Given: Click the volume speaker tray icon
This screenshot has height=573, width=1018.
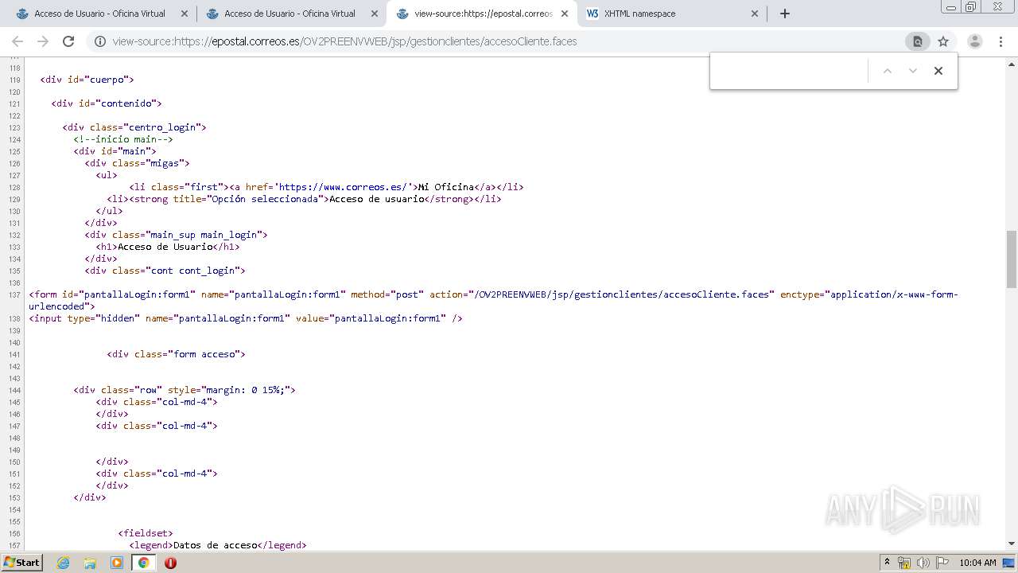Looking at the screenshot, I should click(923, 563).
